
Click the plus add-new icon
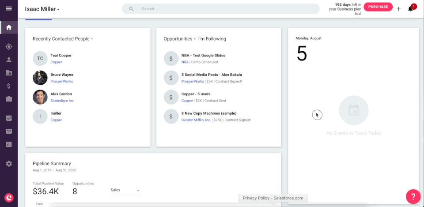tap(398, 9)
